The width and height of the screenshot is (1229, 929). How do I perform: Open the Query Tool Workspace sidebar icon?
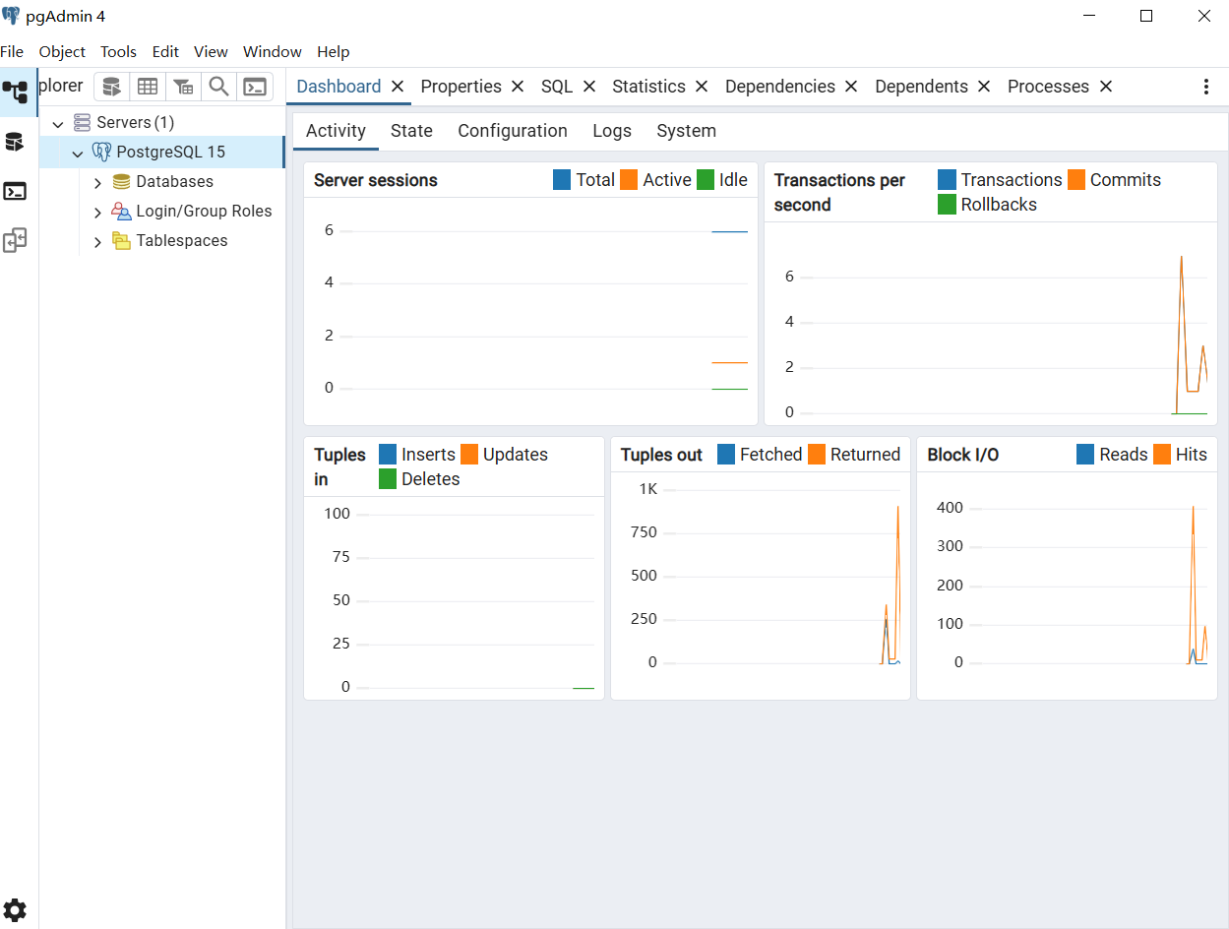15,142
